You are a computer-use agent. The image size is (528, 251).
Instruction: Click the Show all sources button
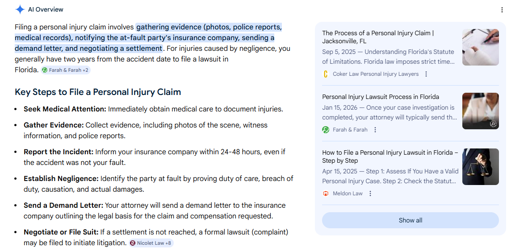(410, 220)
